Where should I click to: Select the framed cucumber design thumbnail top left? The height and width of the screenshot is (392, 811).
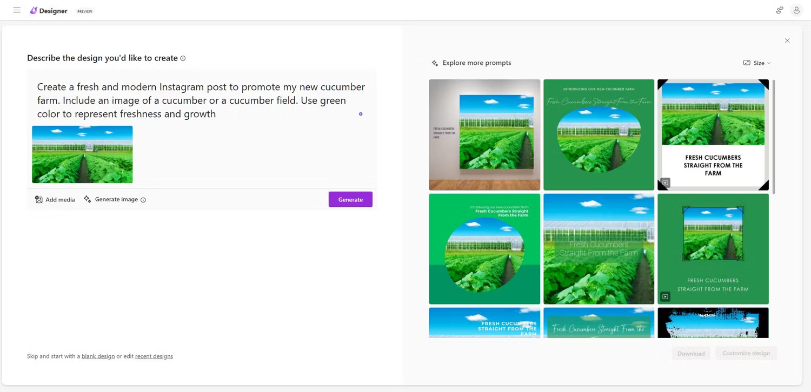pos(484,134)
